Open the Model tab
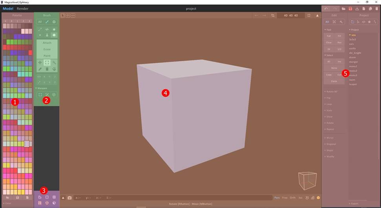 coord(8,9)
